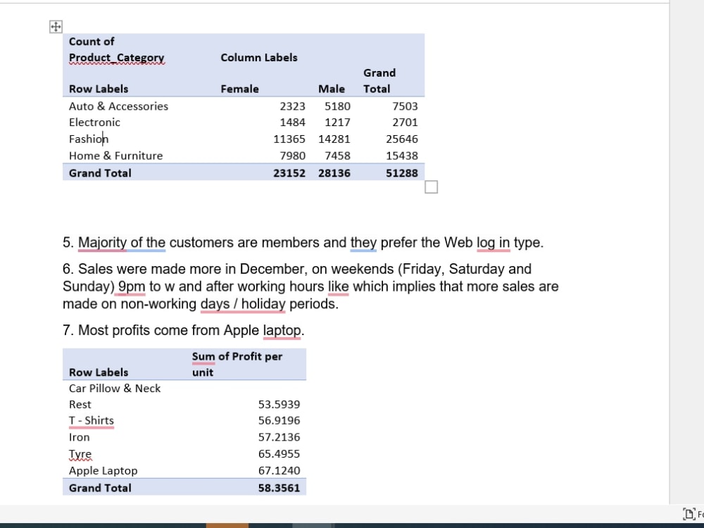Click the word 'December' in paragraph 6
Screen dimensions: 704x528
[x=273, y=269]
